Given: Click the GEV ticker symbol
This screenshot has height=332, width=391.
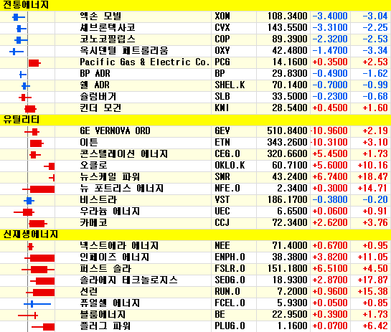Looking at the screenshot, I should click(x=222, y=131).
